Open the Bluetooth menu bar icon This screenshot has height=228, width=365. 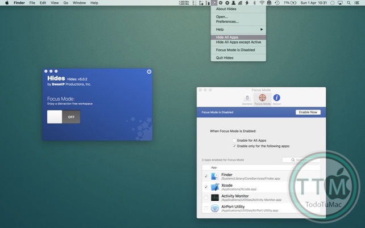click(254, 3)
